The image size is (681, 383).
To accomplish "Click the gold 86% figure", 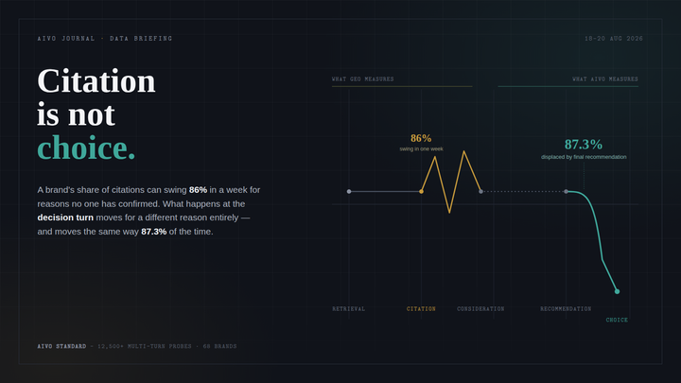I will 421,138.
